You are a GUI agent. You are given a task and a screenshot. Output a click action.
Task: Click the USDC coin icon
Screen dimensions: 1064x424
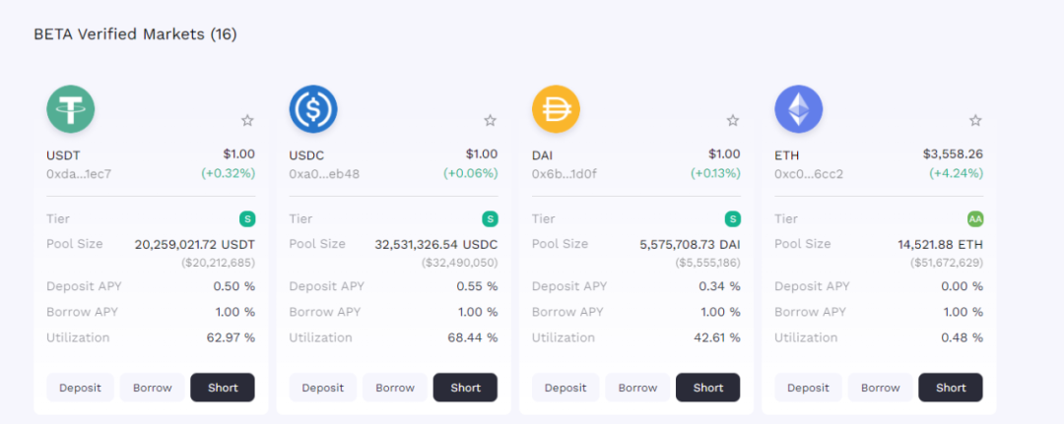(x=313, y=108)
